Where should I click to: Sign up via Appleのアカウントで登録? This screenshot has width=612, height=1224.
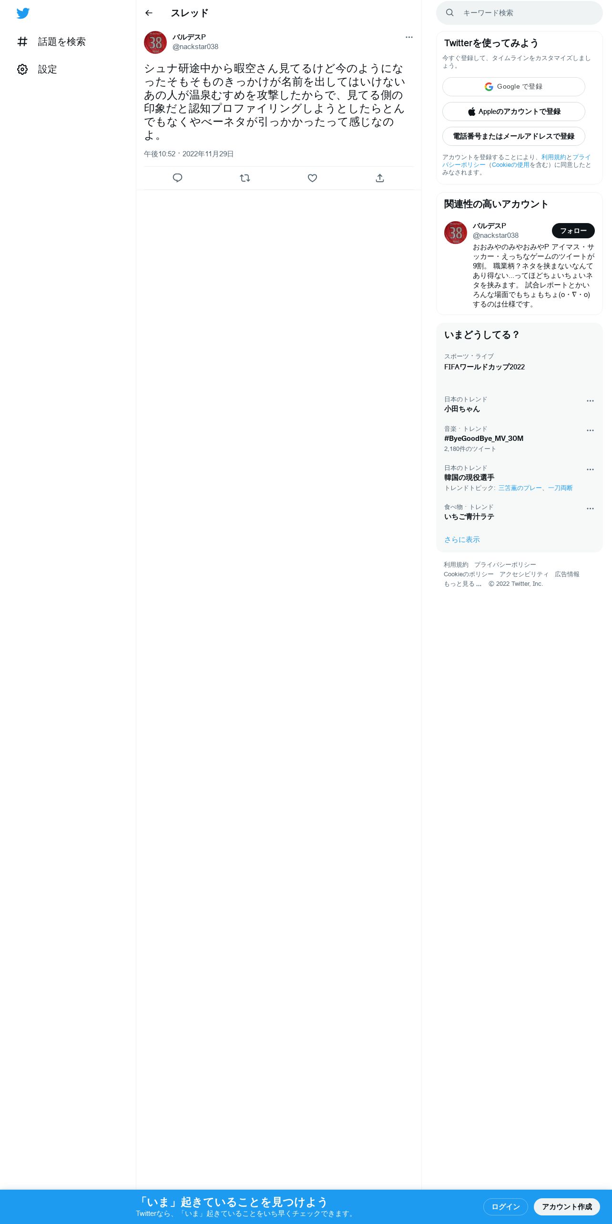(x=514, y=112)
